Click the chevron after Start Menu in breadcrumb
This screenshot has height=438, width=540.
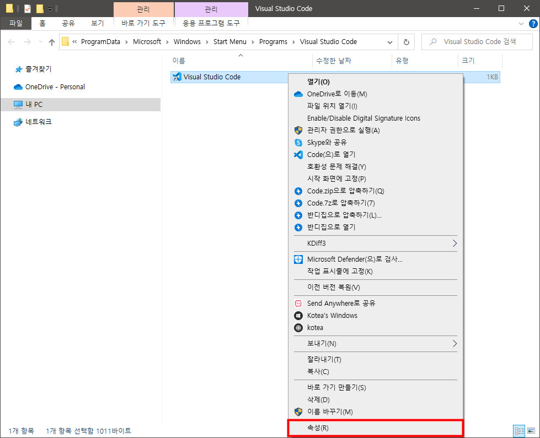[253, 42]
